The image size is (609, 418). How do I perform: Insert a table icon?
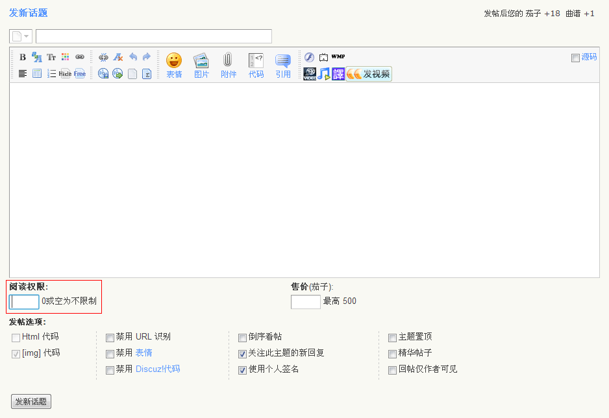[x=37, y=73]
